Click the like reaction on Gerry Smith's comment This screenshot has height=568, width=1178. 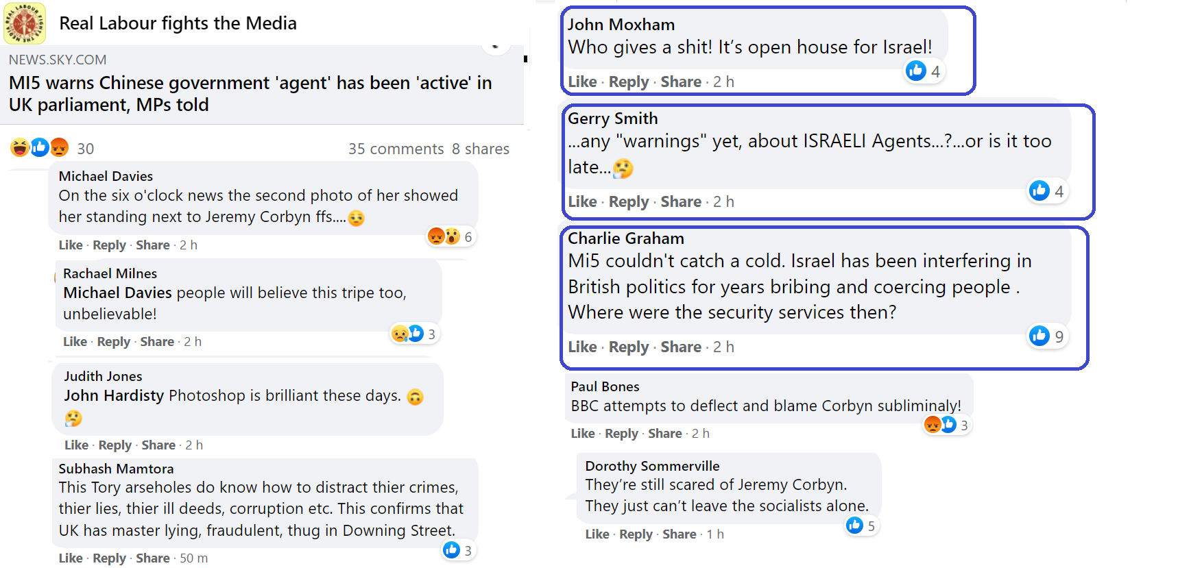click(x=1039, y=190)
